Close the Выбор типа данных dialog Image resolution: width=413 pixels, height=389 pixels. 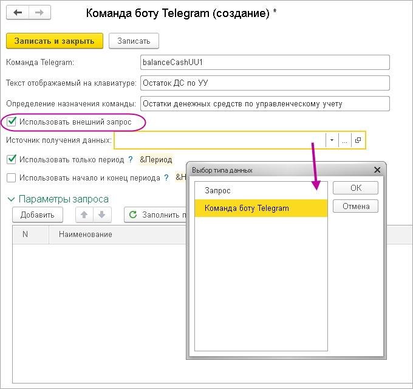377,170
